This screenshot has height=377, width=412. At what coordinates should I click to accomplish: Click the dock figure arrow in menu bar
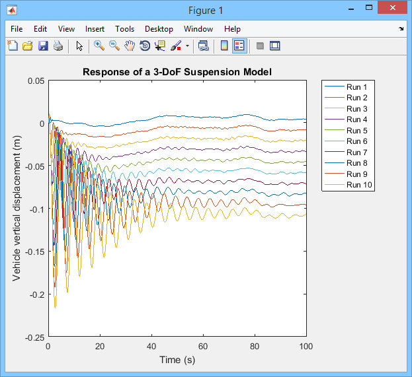click(401, 29)
